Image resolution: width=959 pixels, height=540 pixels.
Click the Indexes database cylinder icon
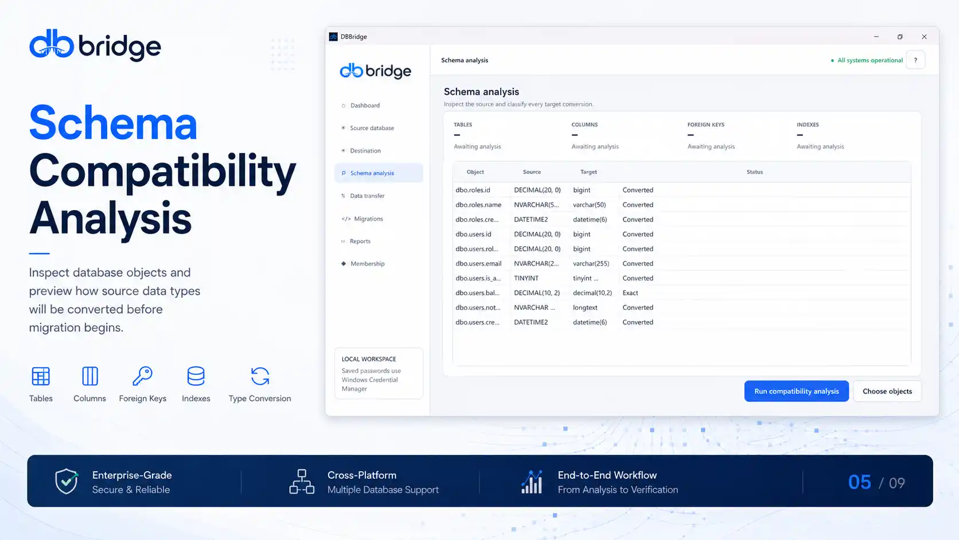pyautogui.click(x=196, y=376)
